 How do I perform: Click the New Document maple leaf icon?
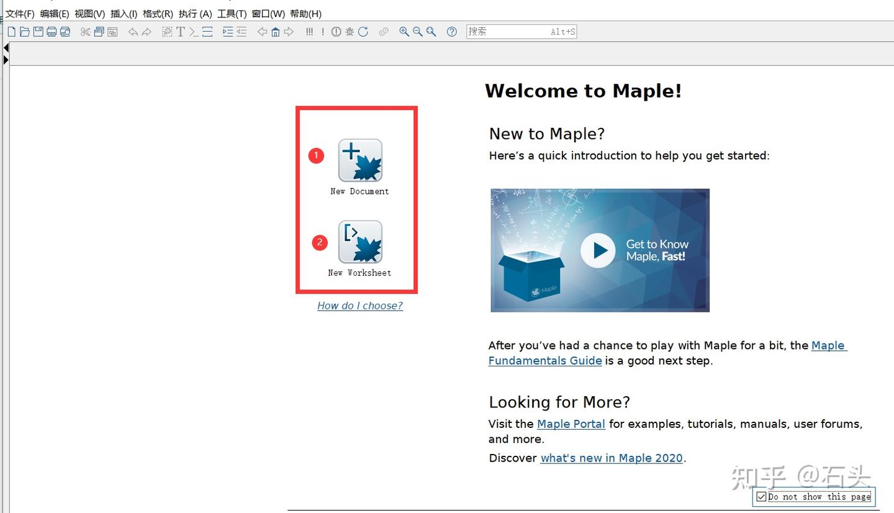coord(359,159)
